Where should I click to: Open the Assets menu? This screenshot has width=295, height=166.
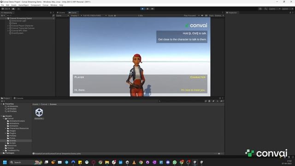pyautogui.click(x=14, y=5)
